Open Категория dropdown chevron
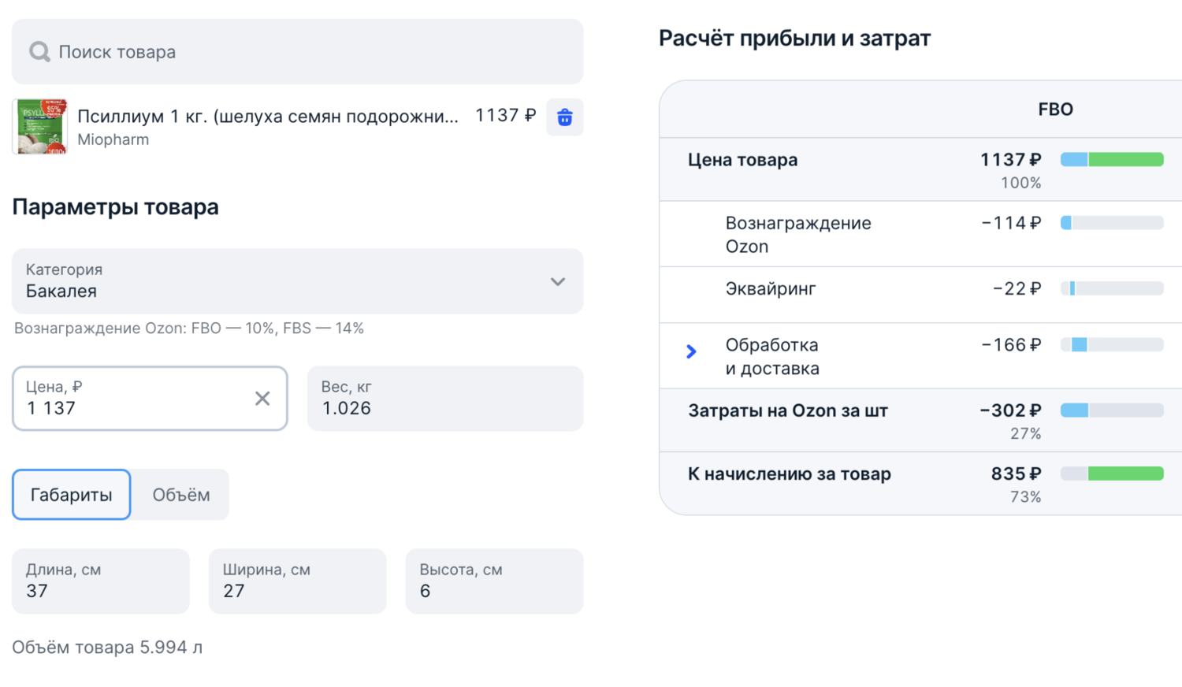Viewport: 1182px width, 687px height. [x=558, y=282]
